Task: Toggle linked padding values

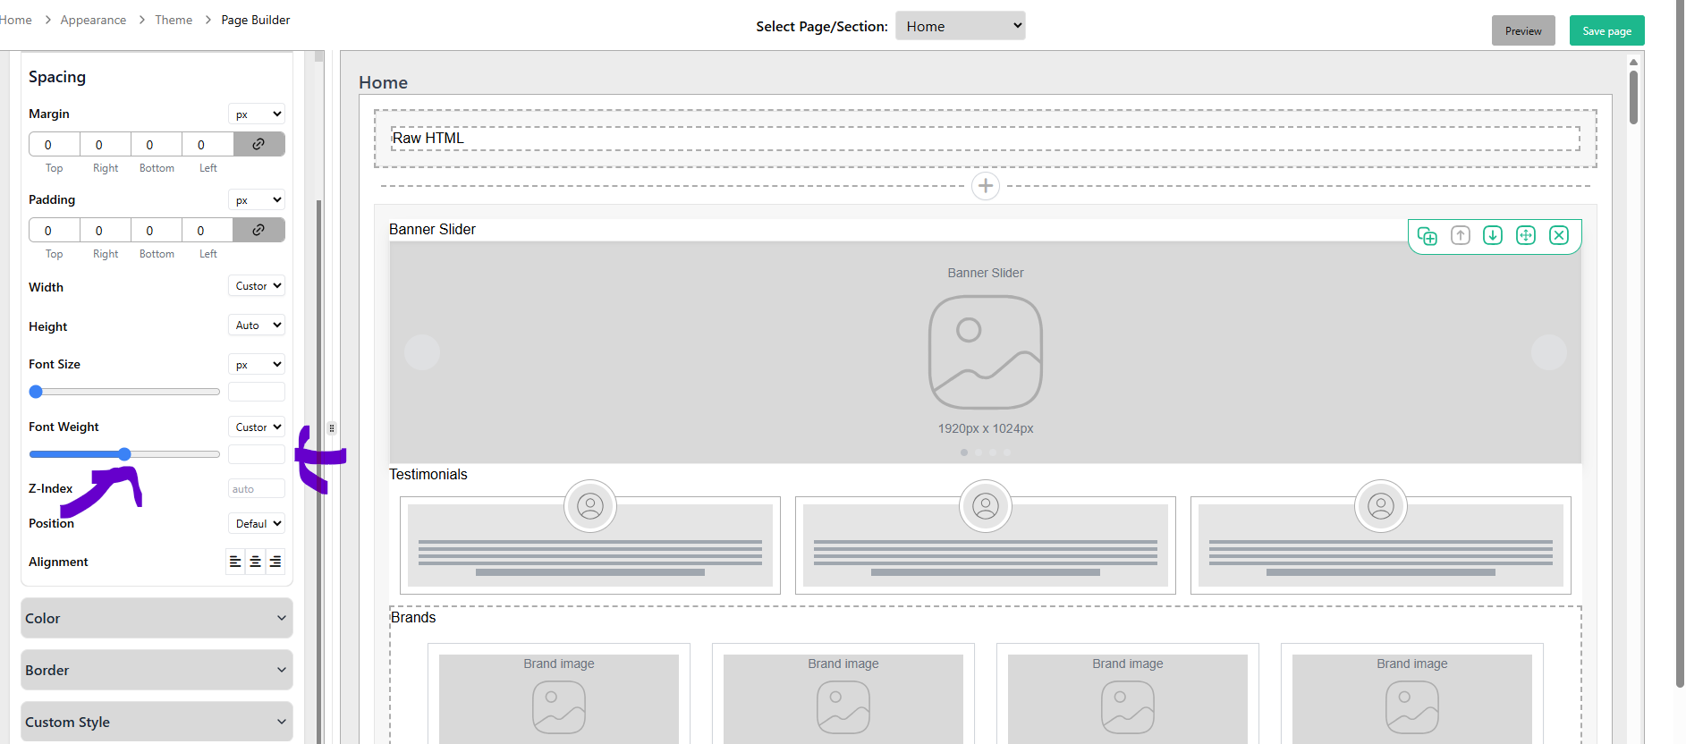Action: (x=259, y=230)
